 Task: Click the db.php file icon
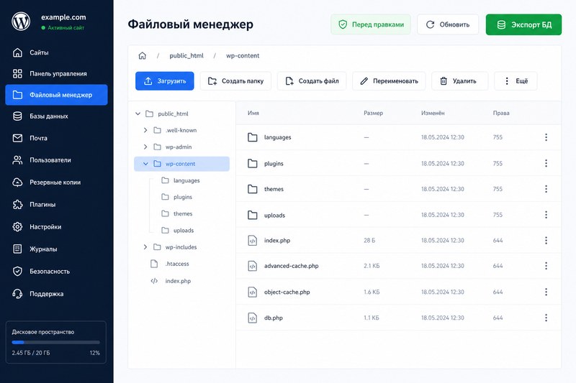253,318
